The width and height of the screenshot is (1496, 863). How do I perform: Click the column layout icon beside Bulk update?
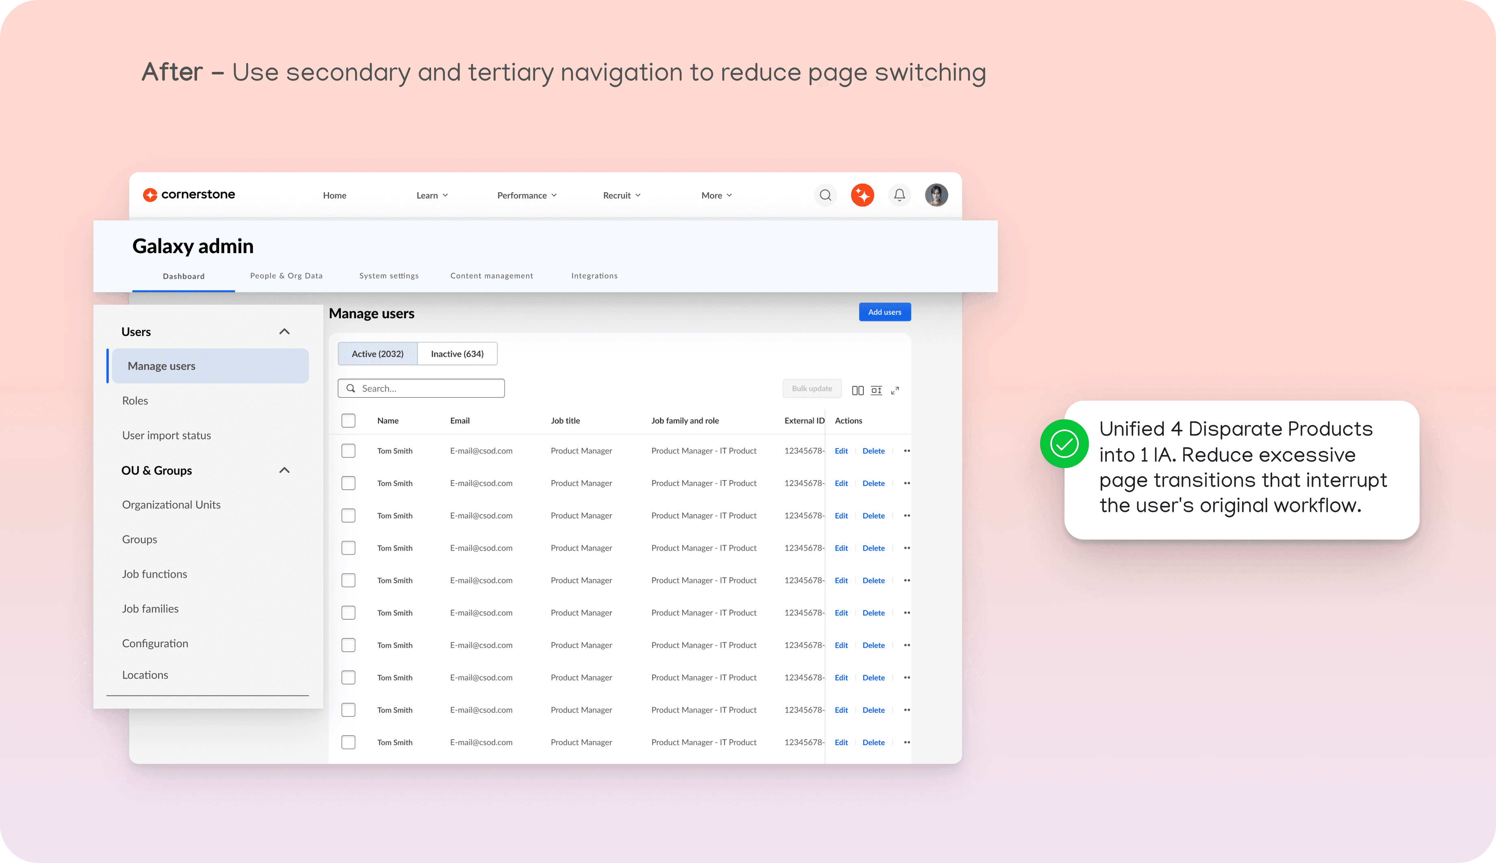pyautogui.click(x=857, y=390)
